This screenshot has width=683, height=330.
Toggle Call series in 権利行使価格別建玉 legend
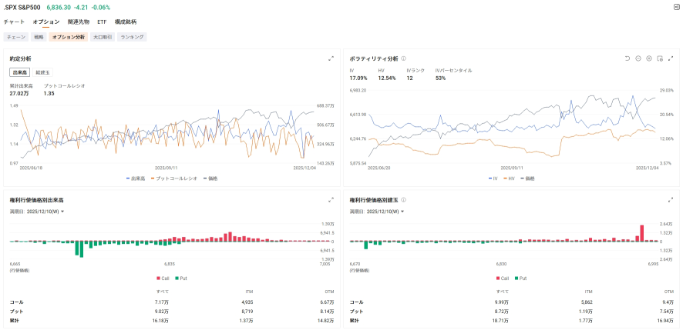[503, 278]
